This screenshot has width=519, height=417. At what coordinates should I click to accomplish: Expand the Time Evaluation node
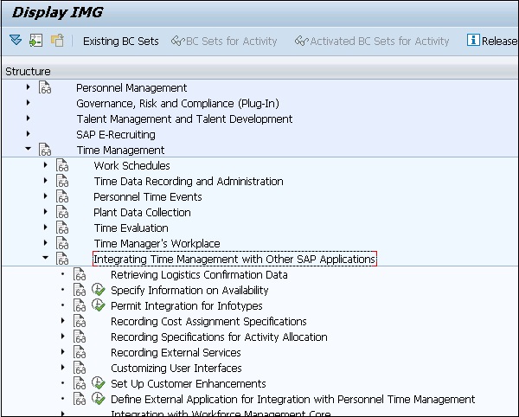(x=45, y=228)
